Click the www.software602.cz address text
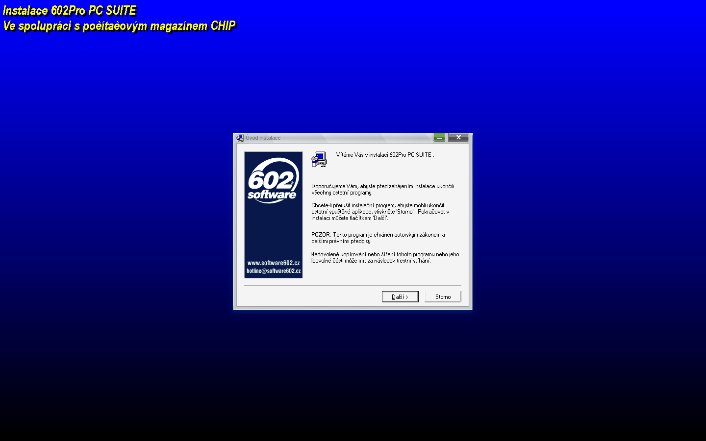 pos(274,263)
